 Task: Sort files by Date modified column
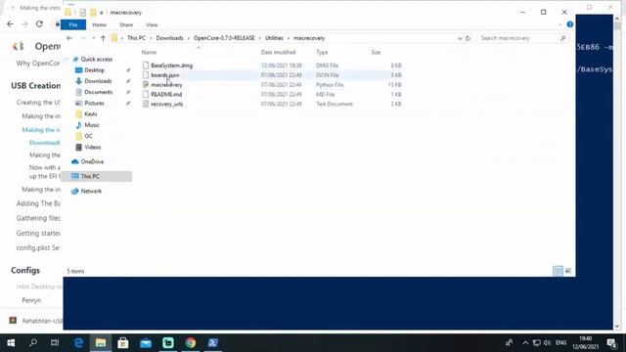click(x=278, y=52)
